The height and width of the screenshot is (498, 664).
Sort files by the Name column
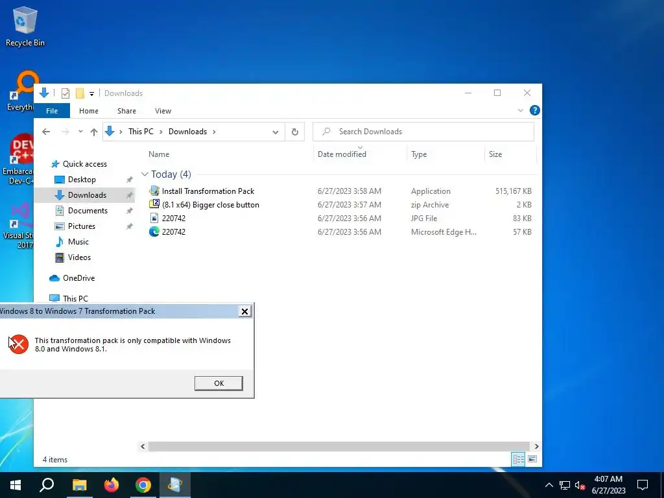(159, 154)
